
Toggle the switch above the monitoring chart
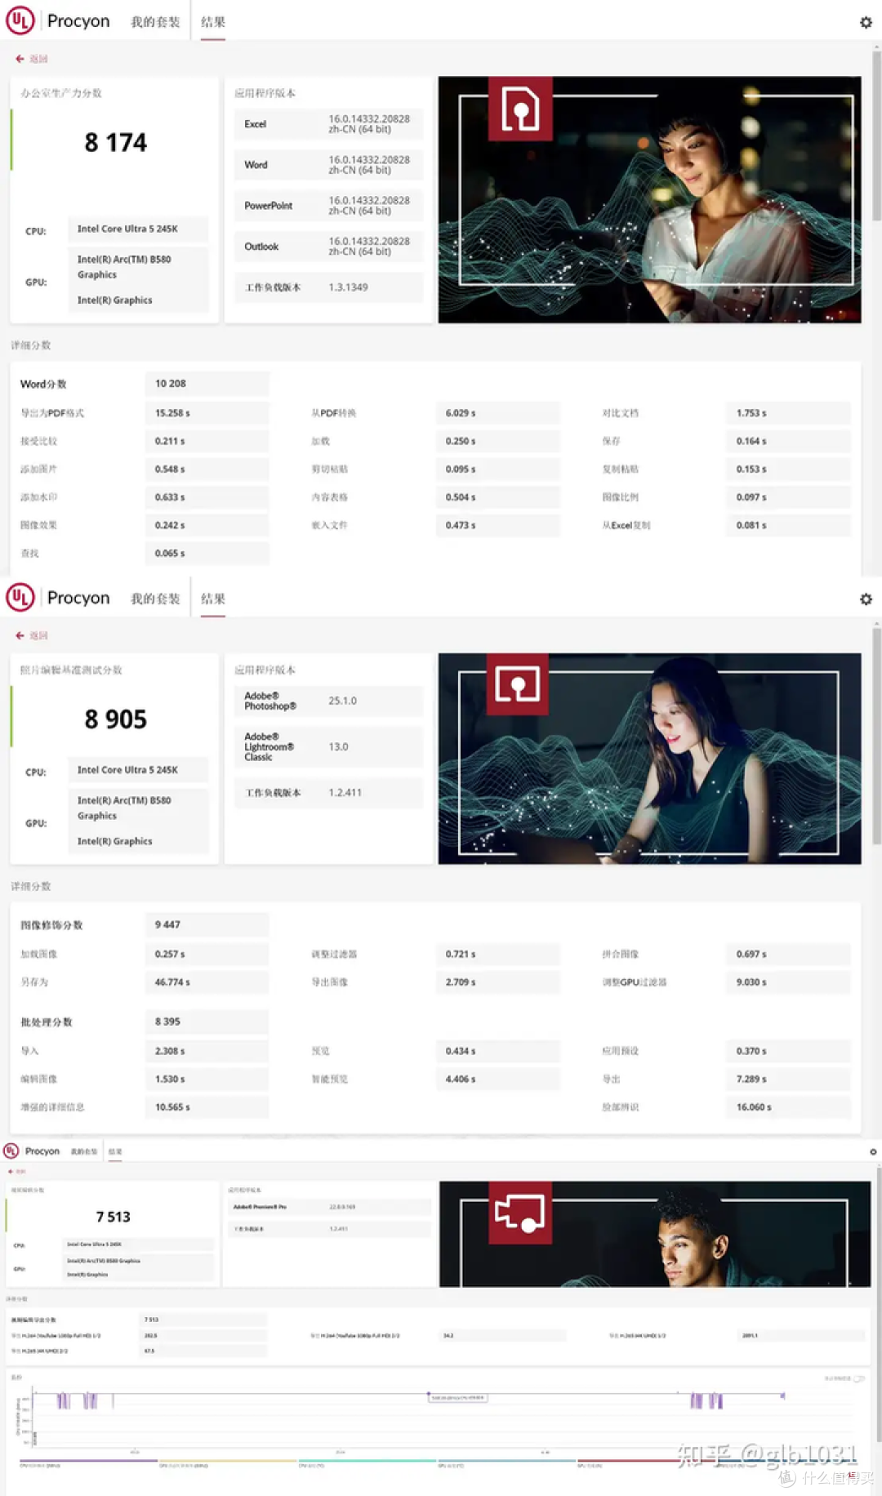pyautogui.click(x=857, y=1378)
